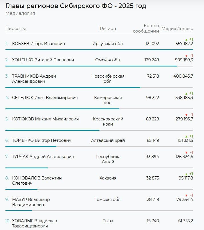The width and height of the screenshot is (204, 230).
Task: Select ХОВАЛЫГ Владислав Товарищтайович's name
Action: (x=35, y=223)
